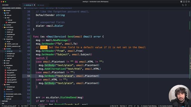Collapse the cmd folder
Image resolution: width=191 pixels, height=107 pixels.
[7, 13]
